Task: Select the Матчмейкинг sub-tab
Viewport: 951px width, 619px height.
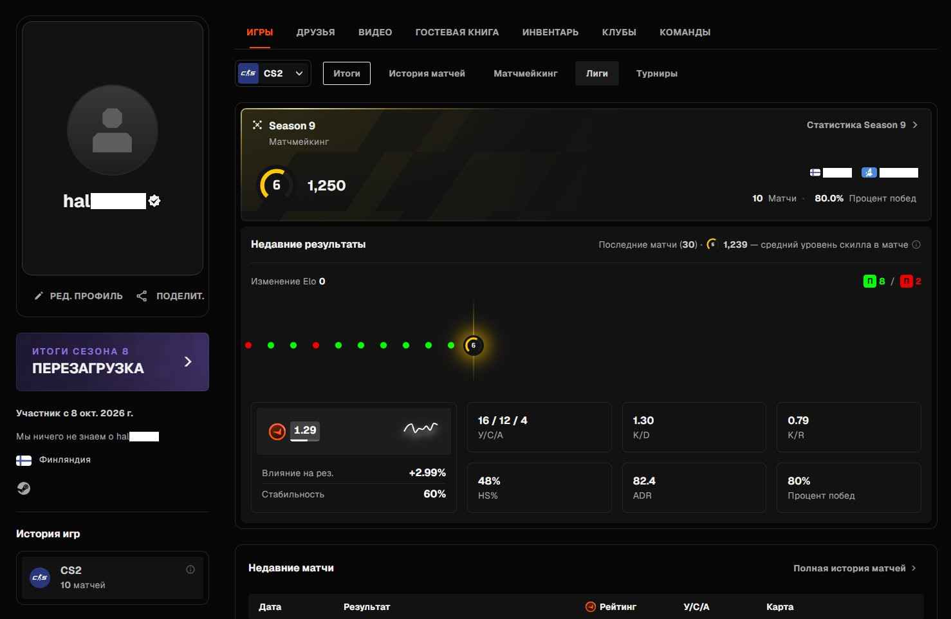Action: (526, 73)
